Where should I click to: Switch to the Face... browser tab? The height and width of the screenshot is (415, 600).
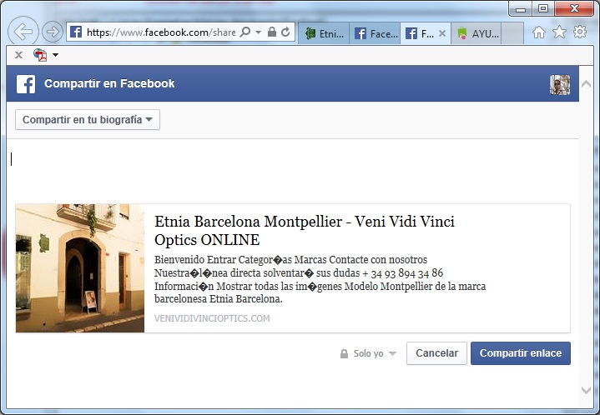[x=375, y=33]
